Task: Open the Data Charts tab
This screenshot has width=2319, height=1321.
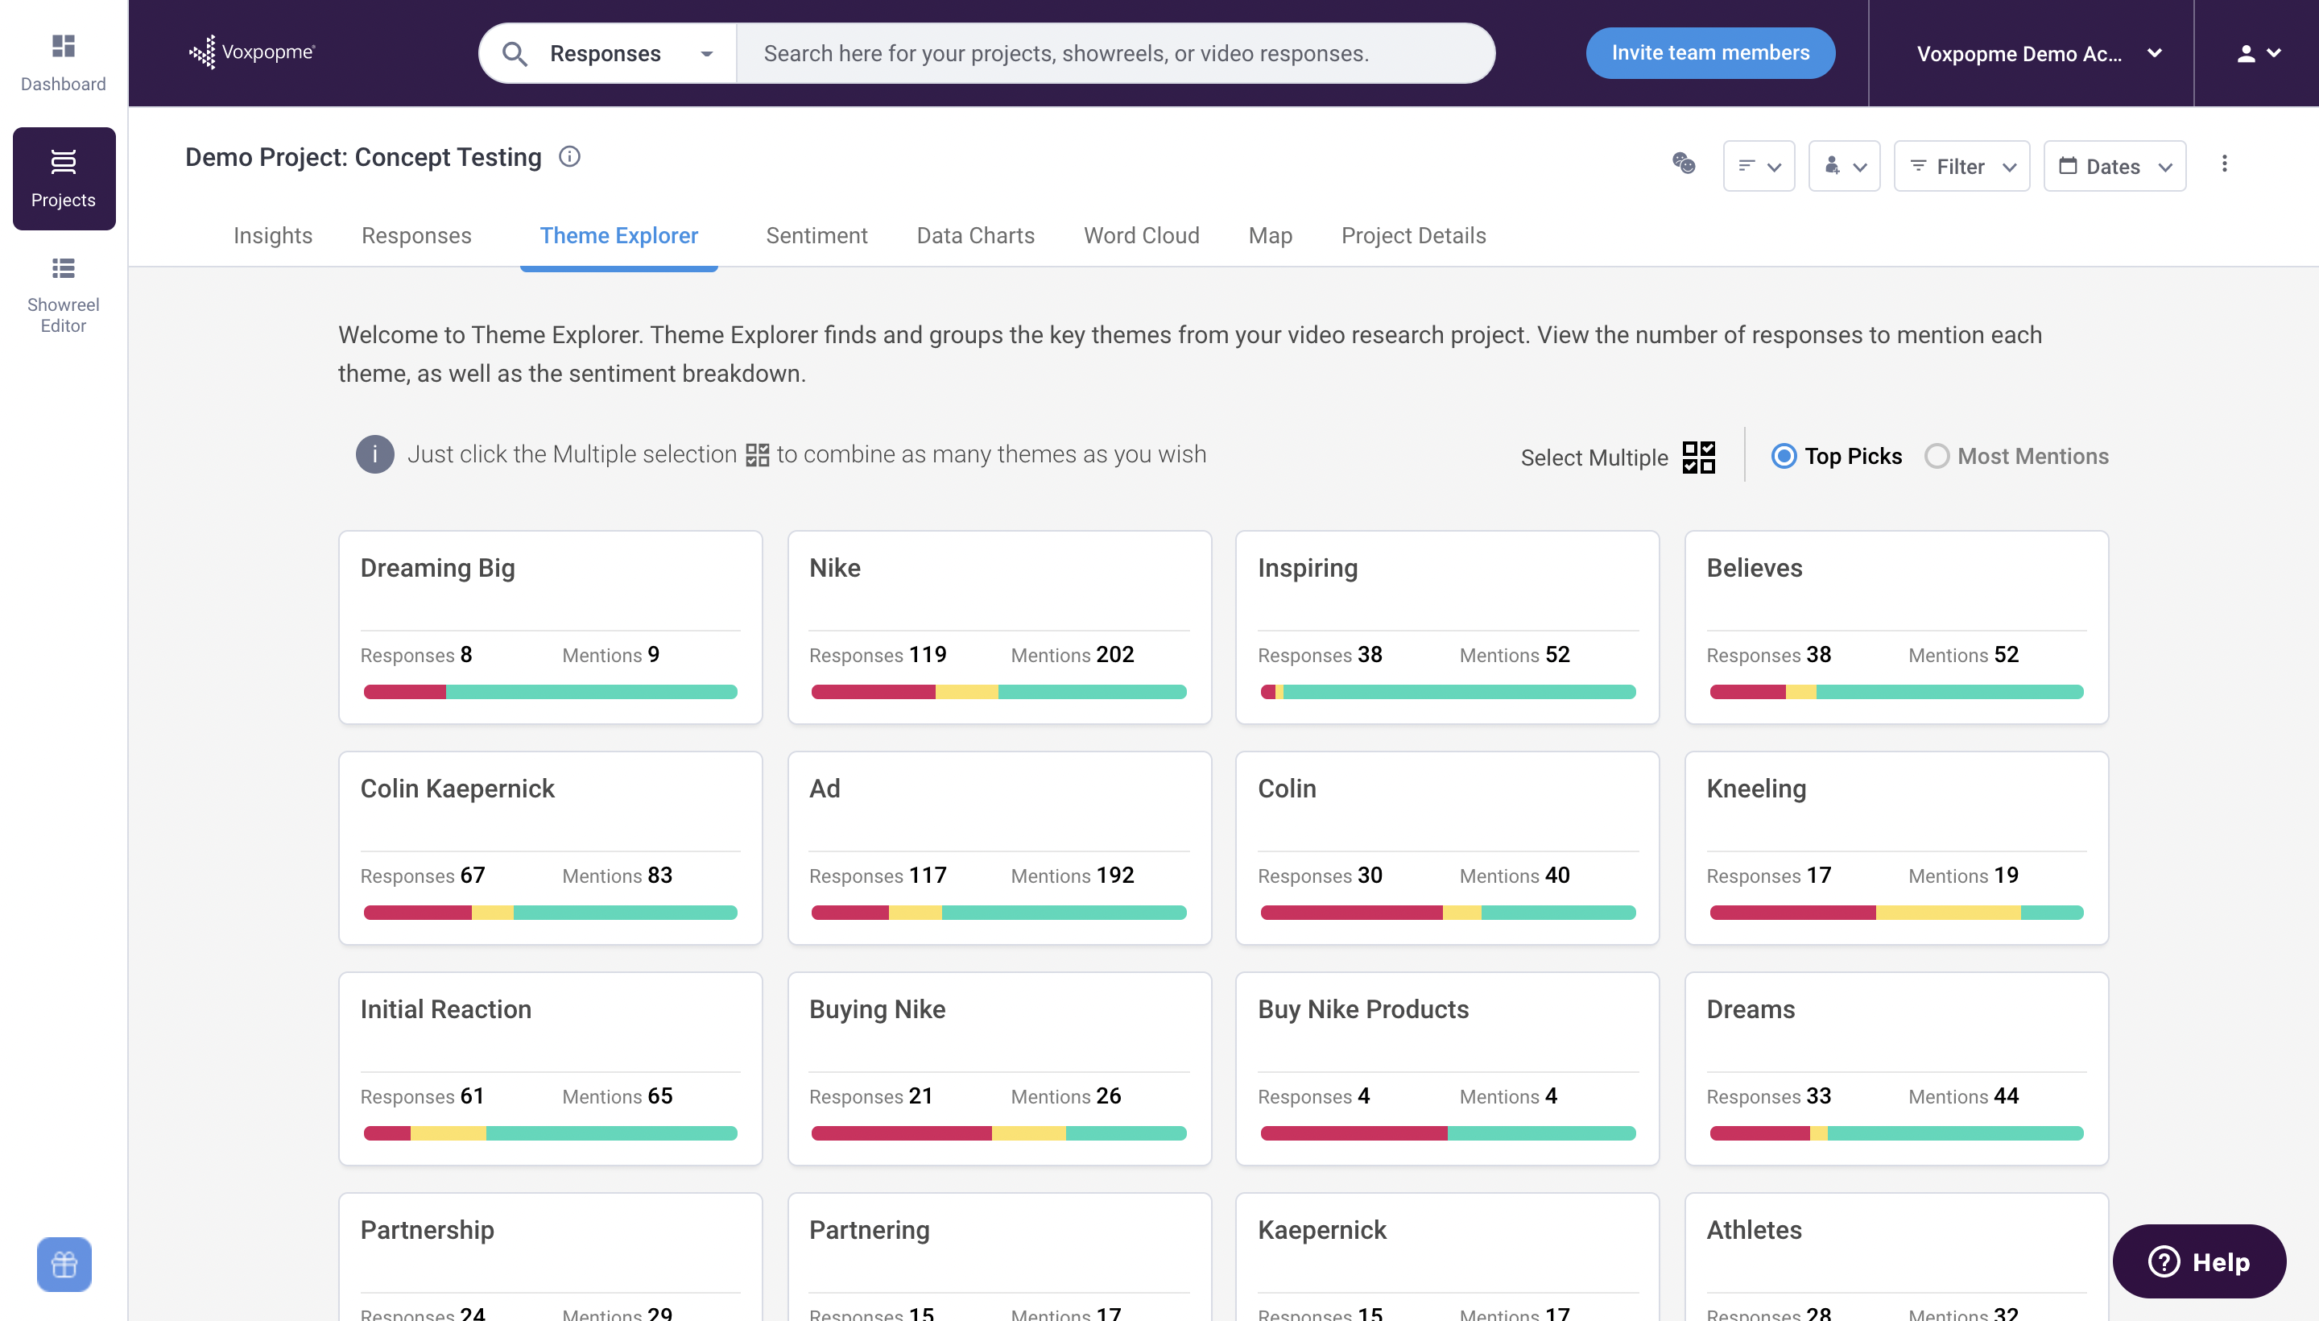Action: pos(975,236)
